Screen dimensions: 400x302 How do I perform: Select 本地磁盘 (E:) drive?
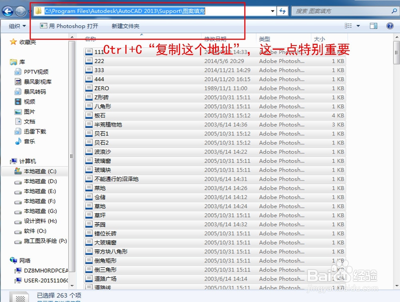(x=35, y=191)
